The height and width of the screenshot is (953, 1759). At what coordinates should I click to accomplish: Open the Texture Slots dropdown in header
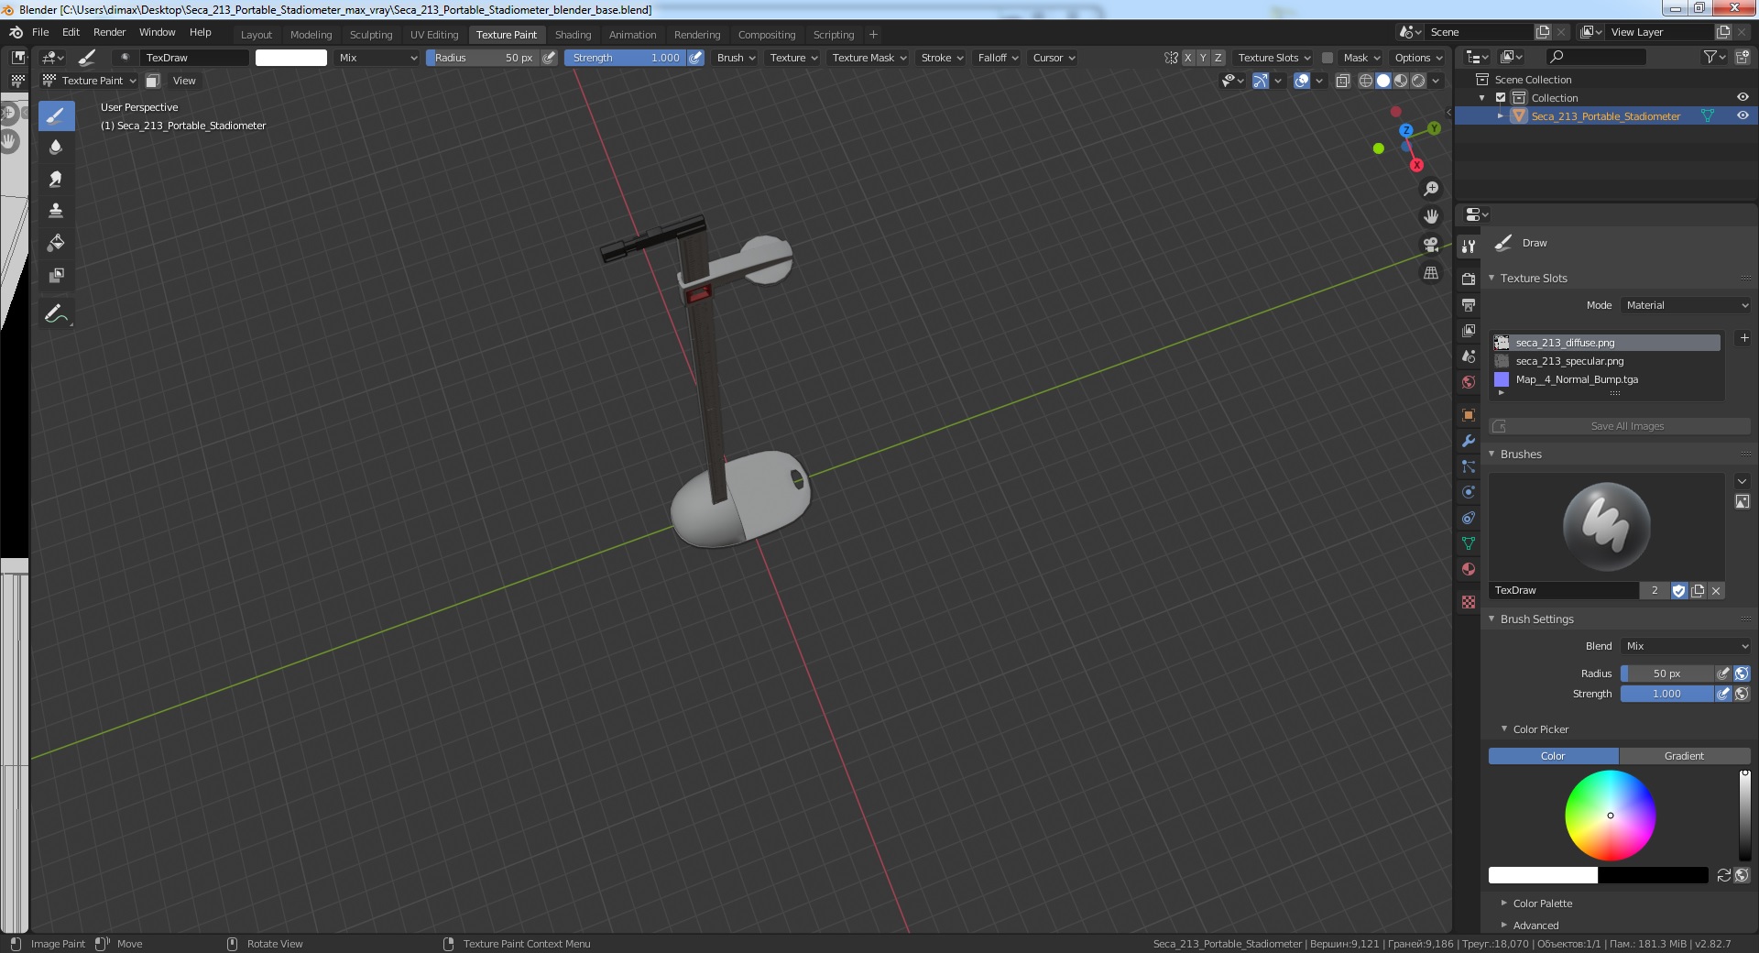click(x=1274, y=58)
